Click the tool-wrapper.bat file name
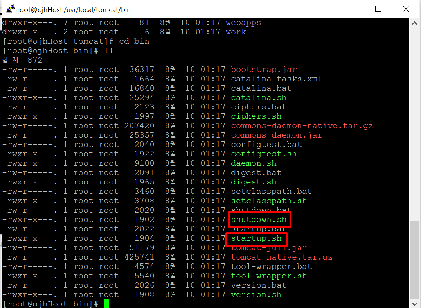This screenshot has width=421, height=308. point(271,267)
